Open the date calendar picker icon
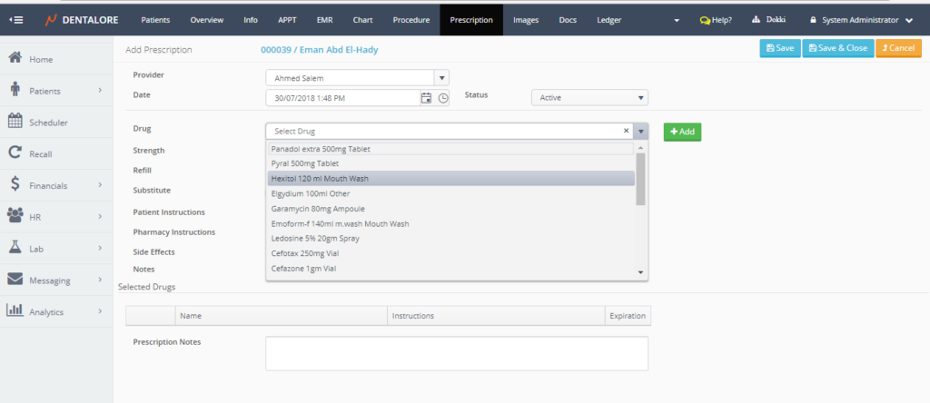Screen dimensions: 930x403 click(x=426, y=98)
